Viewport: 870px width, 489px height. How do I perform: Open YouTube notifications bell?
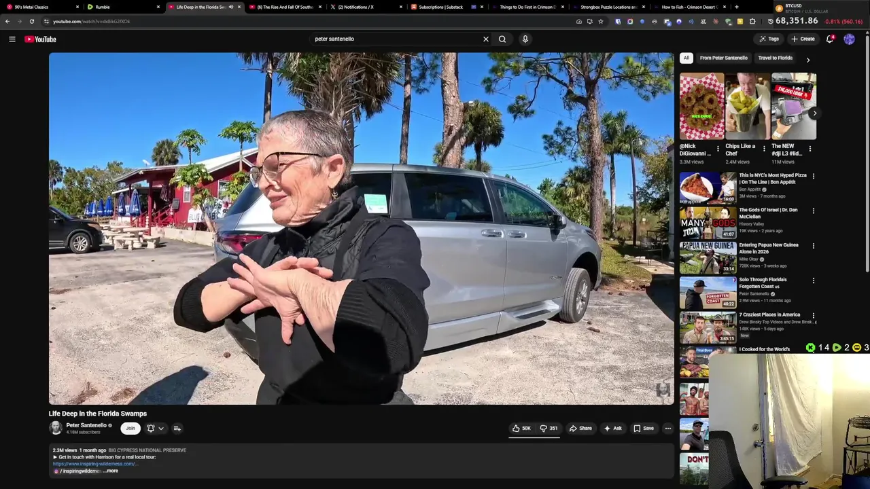[x=829, y=39]
